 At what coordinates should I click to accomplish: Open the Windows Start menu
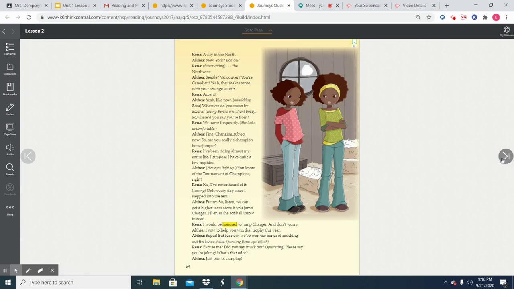[x=8, y=282]
